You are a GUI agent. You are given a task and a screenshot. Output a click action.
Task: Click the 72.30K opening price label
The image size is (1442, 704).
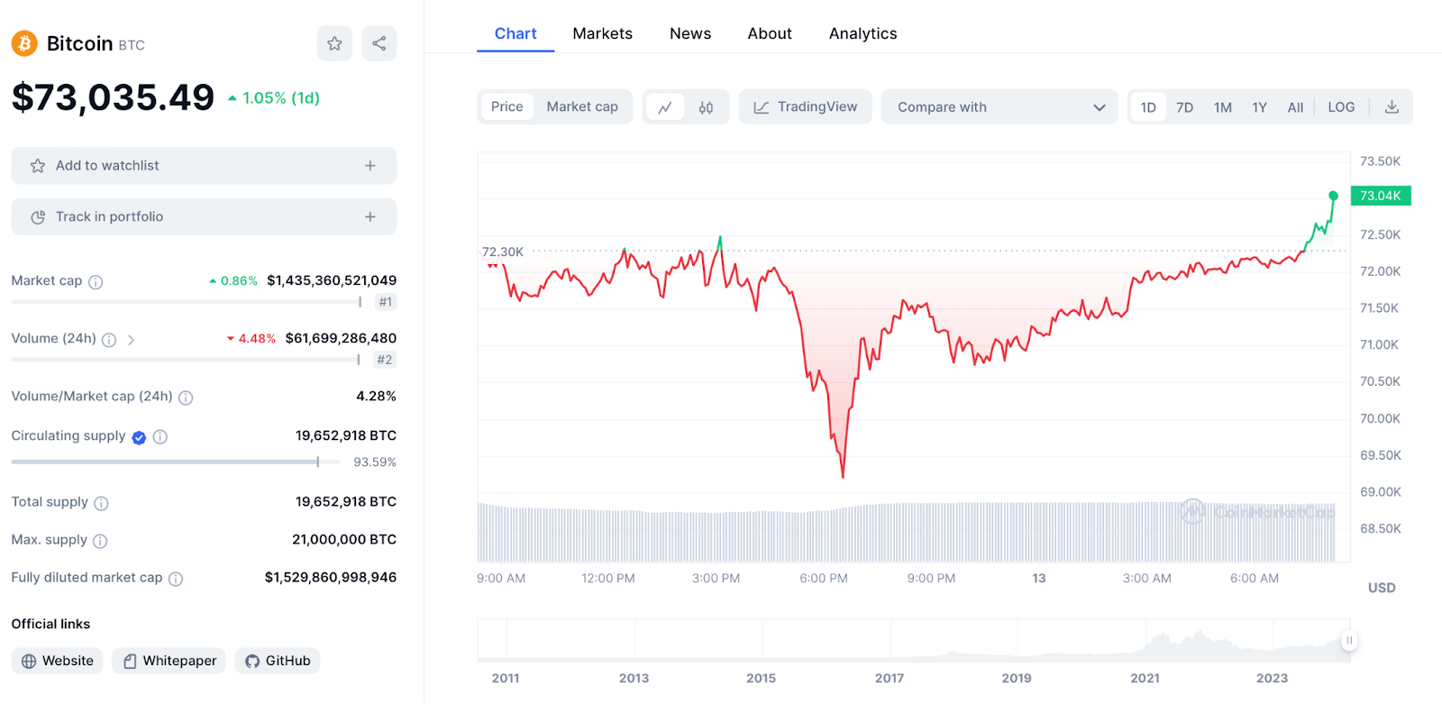pyautogui.click(x=503, y=252)
